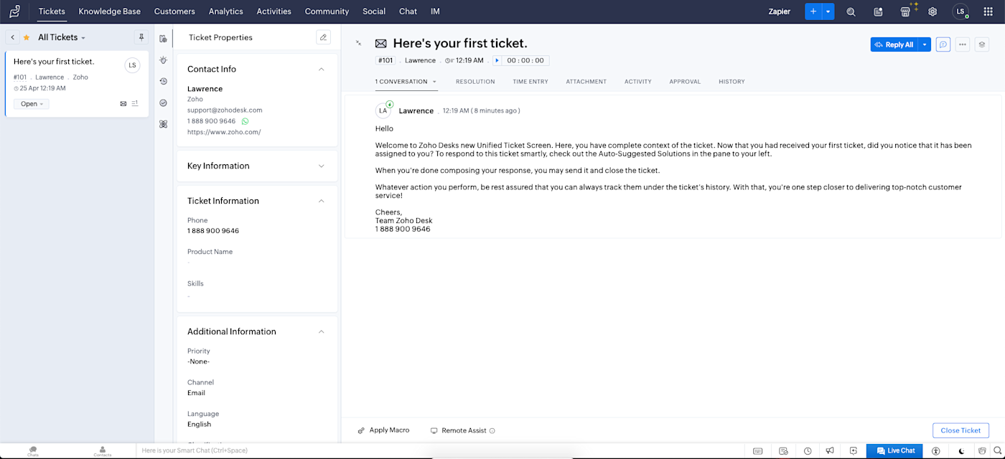The image size is (1005, 459).
Task: Collapse the Ticket Information section
Action: (322, 201)
